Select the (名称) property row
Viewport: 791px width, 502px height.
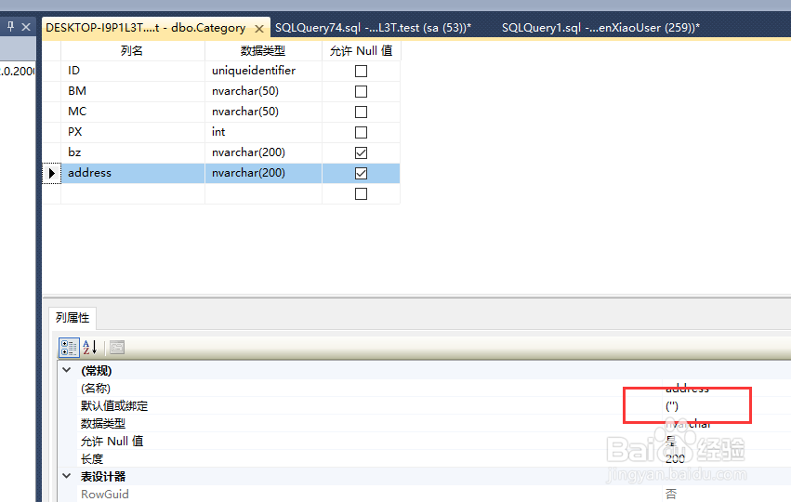(x=434, y=388)
